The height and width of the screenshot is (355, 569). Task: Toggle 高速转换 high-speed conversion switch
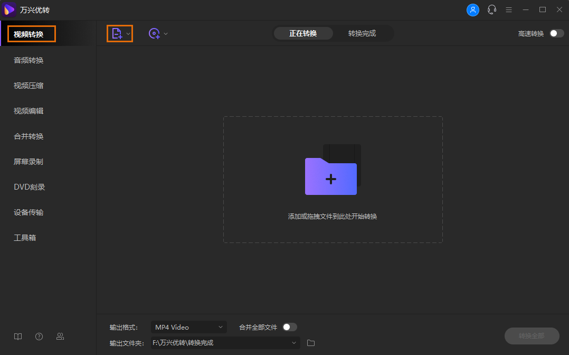554,33
